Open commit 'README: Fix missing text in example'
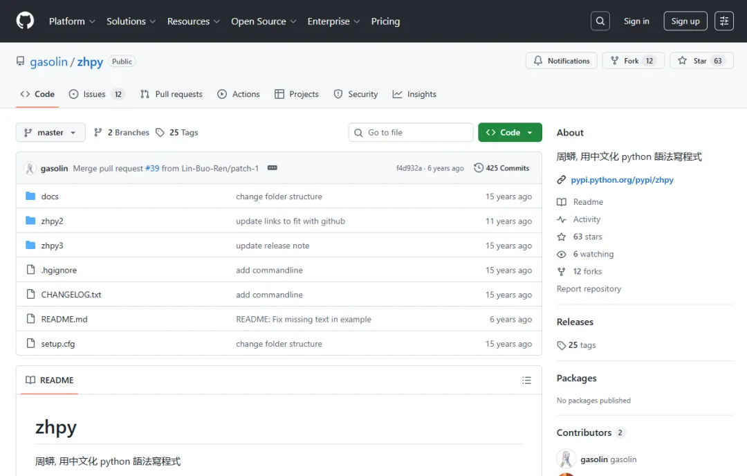The image size is (747, 476). coord(304,319)
